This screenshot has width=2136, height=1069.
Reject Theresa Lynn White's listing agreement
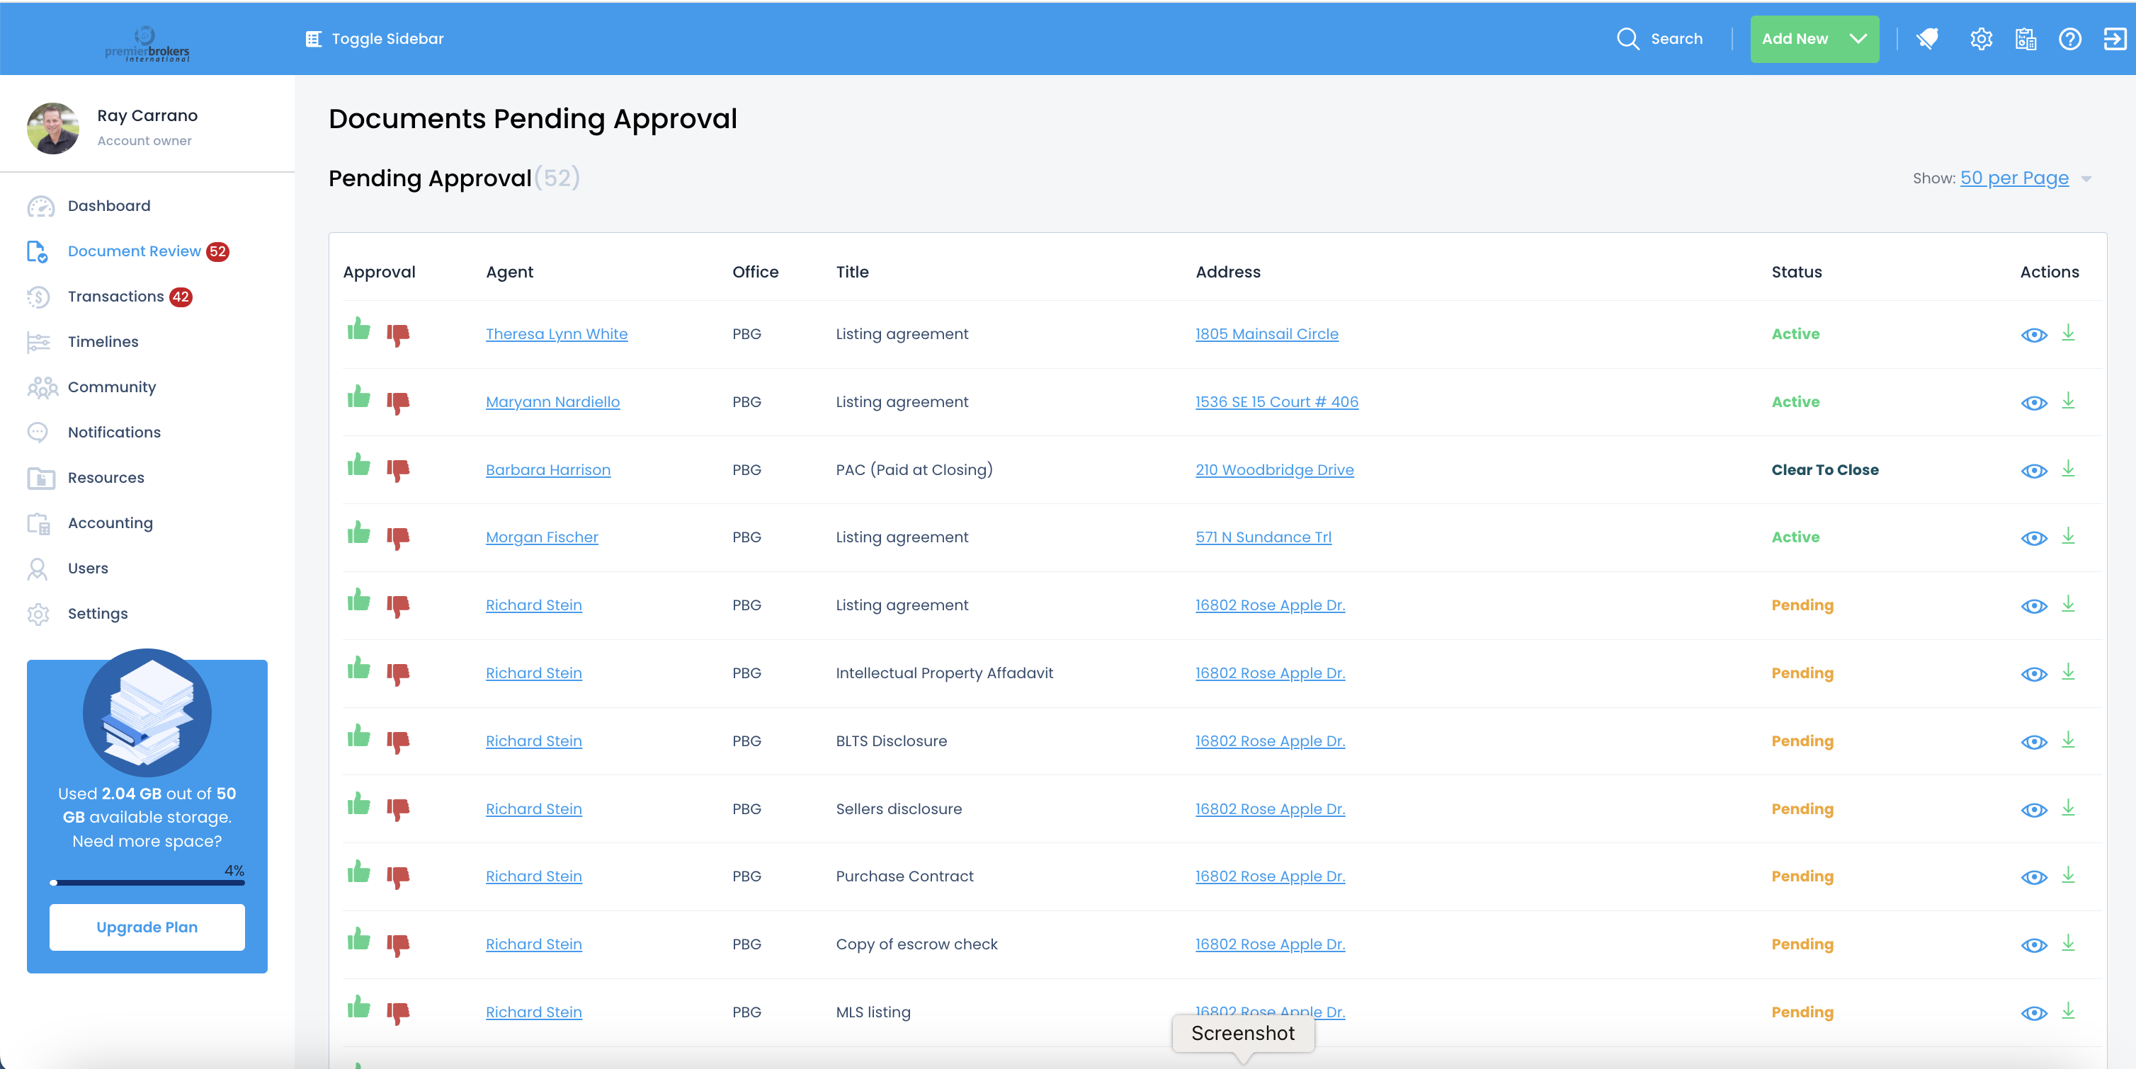point(398,335)
